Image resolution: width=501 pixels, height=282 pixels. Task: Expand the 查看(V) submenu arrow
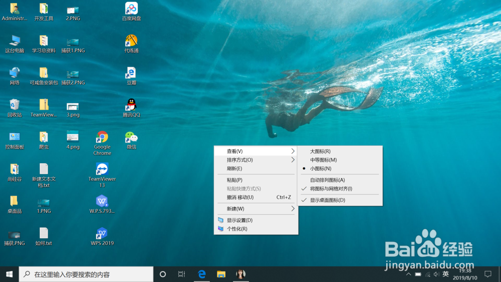coord(293,151)
